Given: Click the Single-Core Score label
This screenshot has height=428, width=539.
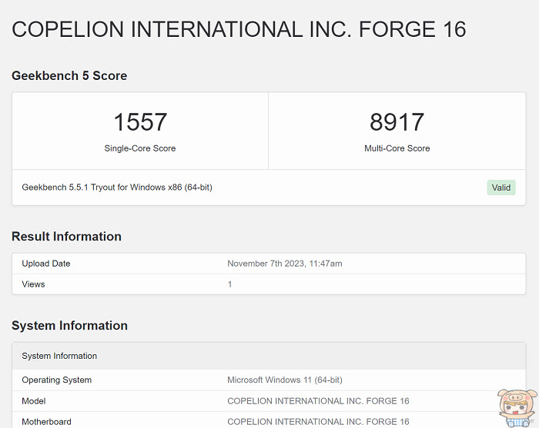Looking at the screenshot, I should [140, 148].
